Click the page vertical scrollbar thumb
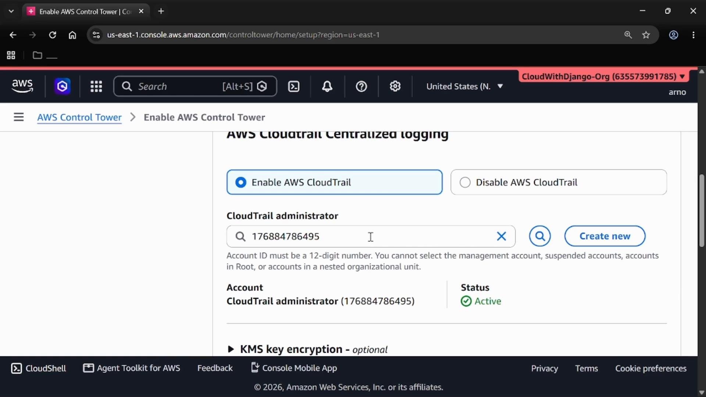This screenshot has height=397, width=706. [702, 211]
